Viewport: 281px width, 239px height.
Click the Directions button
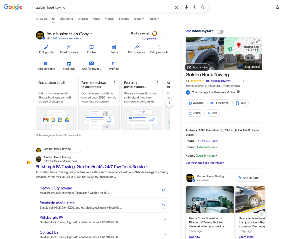point(219,103)
